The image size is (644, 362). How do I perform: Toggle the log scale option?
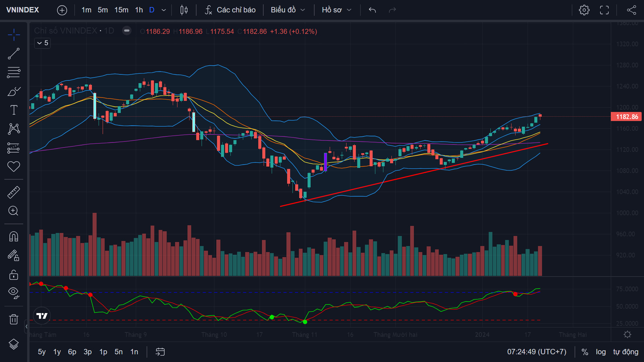[x=601, y=352]
